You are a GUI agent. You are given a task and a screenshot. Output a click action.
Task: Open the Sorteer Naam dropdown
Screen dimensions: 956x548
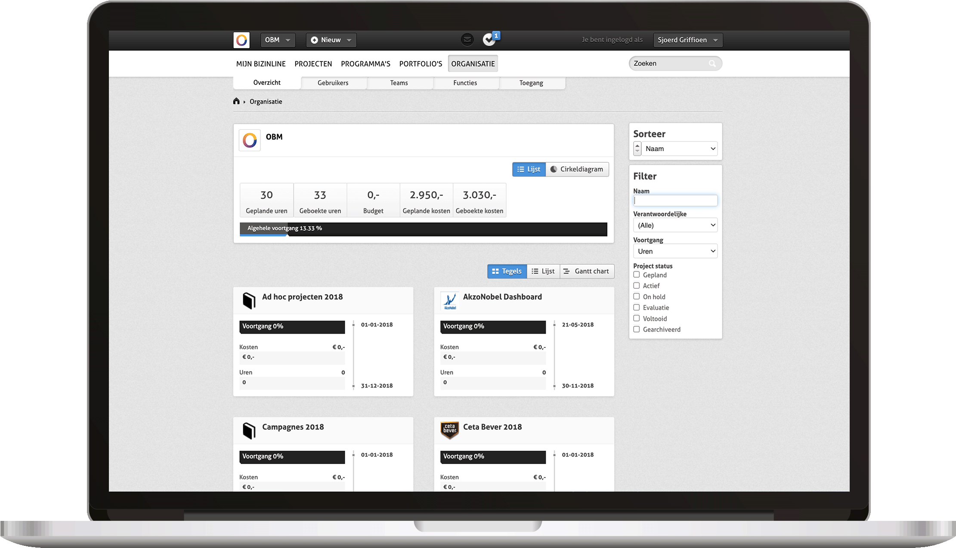[x=680, y=149]
